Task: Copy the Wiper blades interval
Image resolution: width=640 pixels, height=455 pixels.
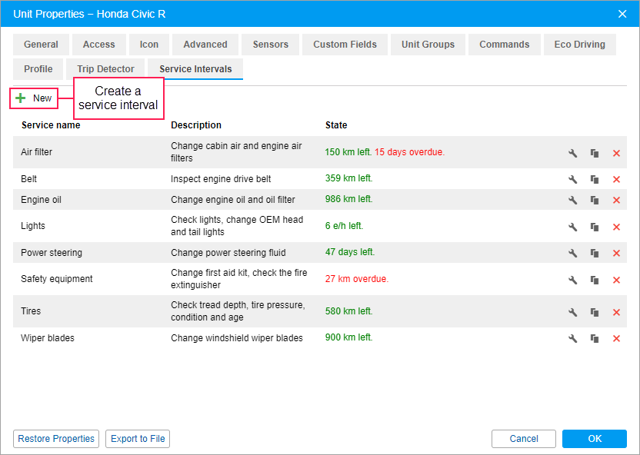Action: tap(595, 338)
